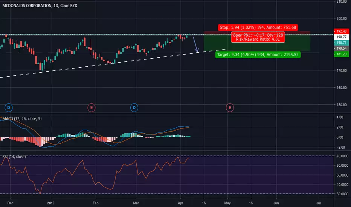Click the MACD (12, 26, close, 9) legend

(x=22, y=119)
